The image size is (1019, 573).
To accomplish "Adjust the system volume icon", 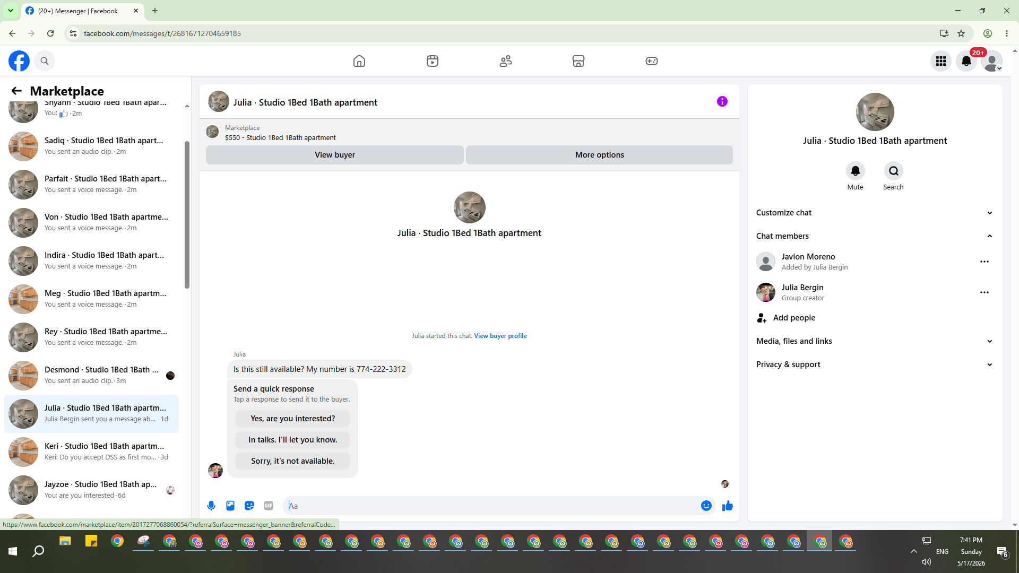I will click(927, 562).
